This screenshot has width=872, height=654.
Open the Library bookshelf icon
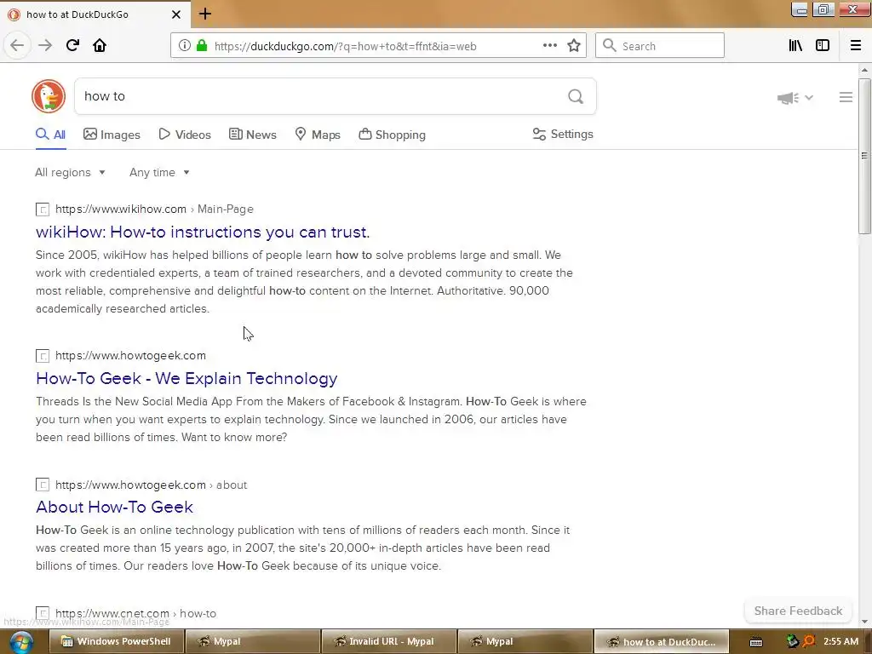[795, 46]
